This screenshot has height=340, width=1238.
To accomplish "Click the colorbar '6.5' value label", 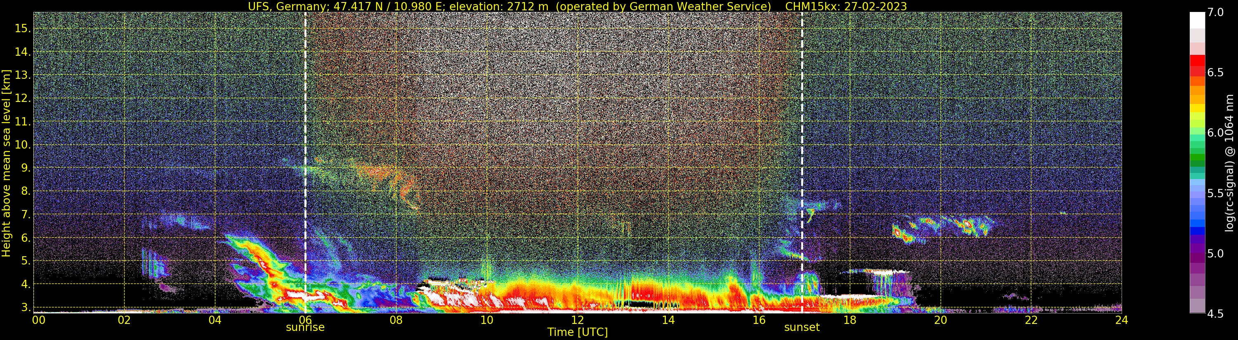I will [x=1215, y=73].
